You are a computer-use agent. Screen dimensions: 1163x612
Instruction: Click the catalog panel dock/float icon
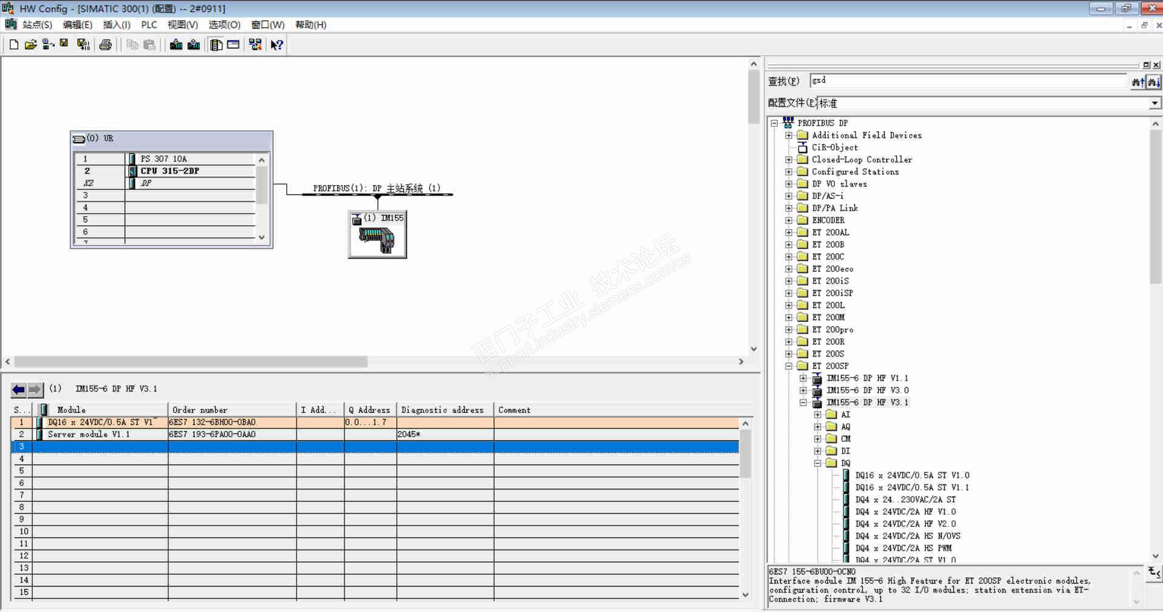point(1146,65)
